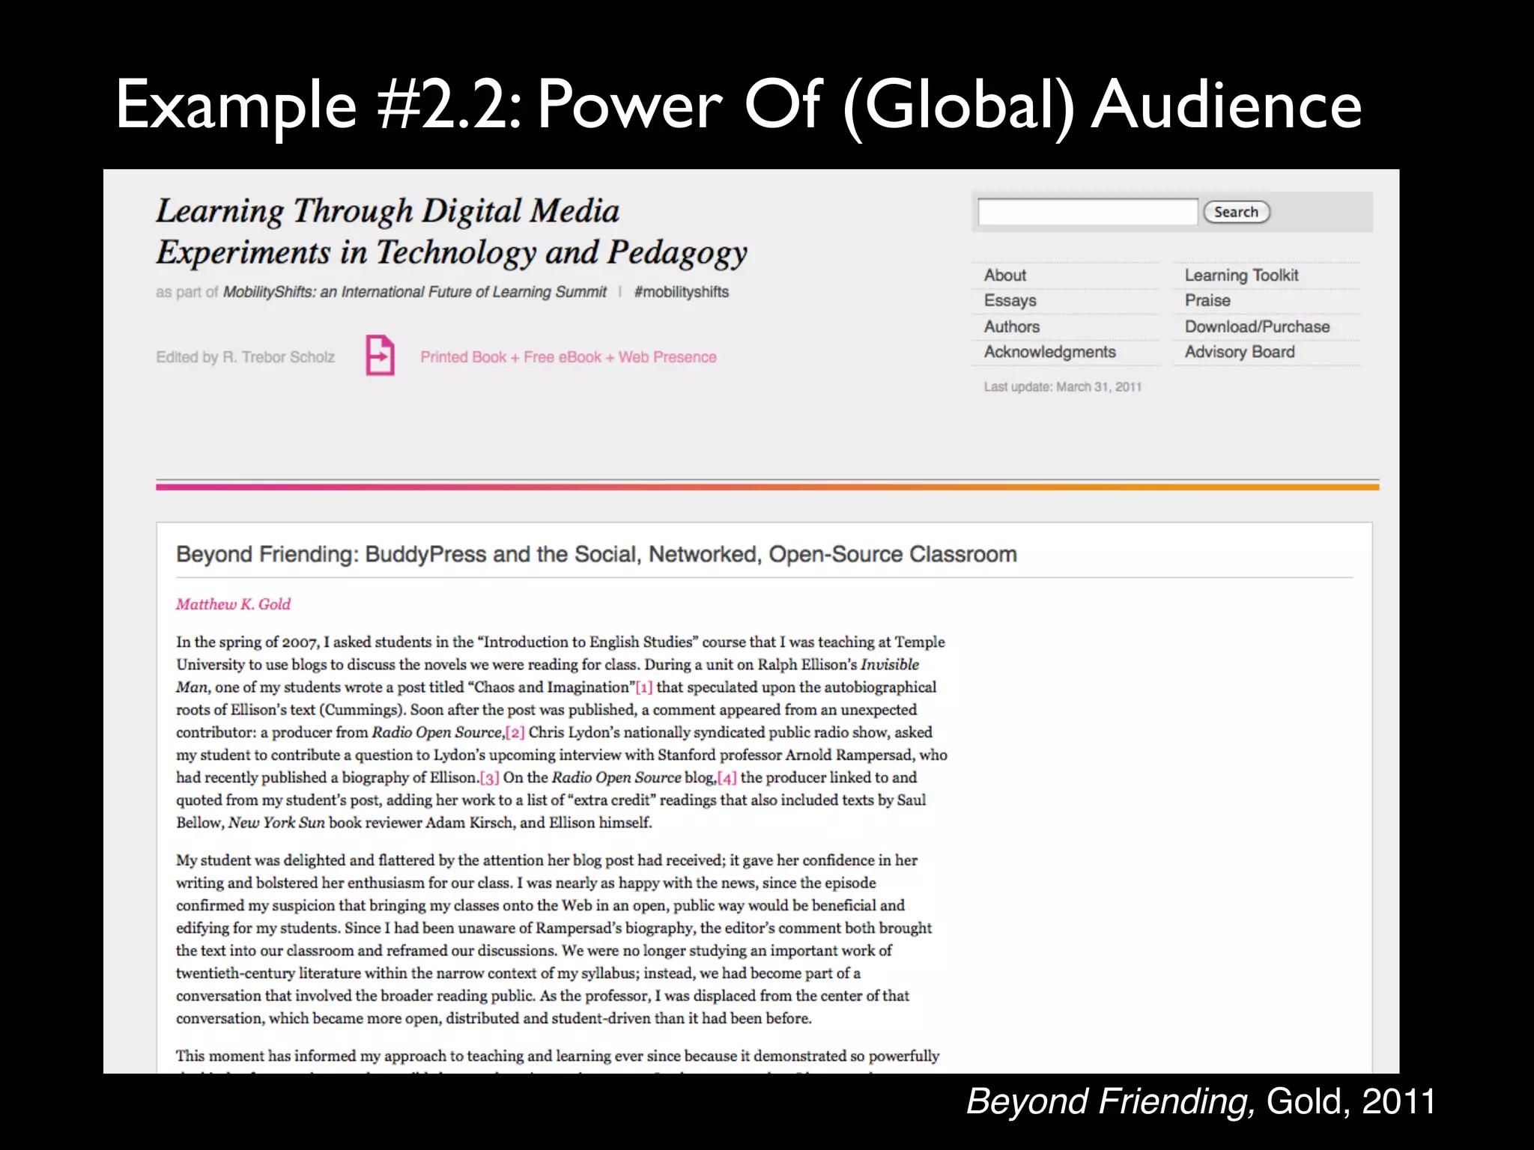Open the Praise menu item

coord(1207,300)
